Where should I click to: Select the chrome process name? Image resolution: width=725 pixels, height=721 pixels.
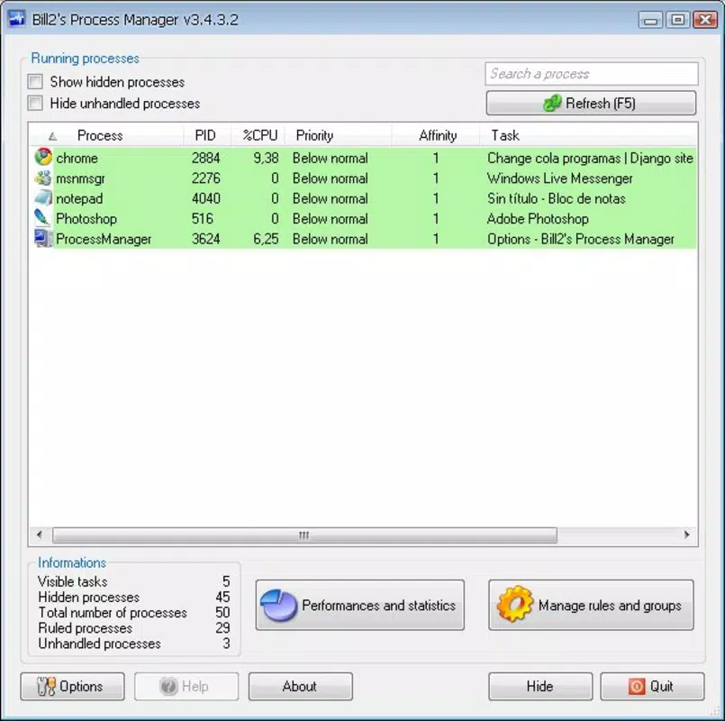click(x=77, y=159)
